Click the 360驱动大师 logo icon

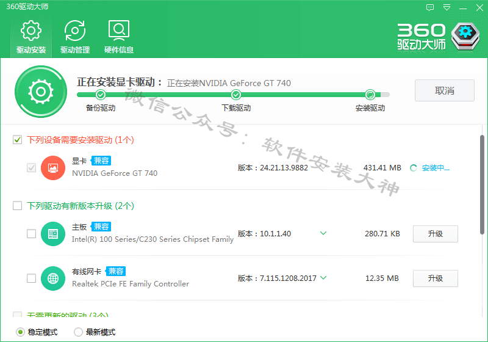pos(465,36)
